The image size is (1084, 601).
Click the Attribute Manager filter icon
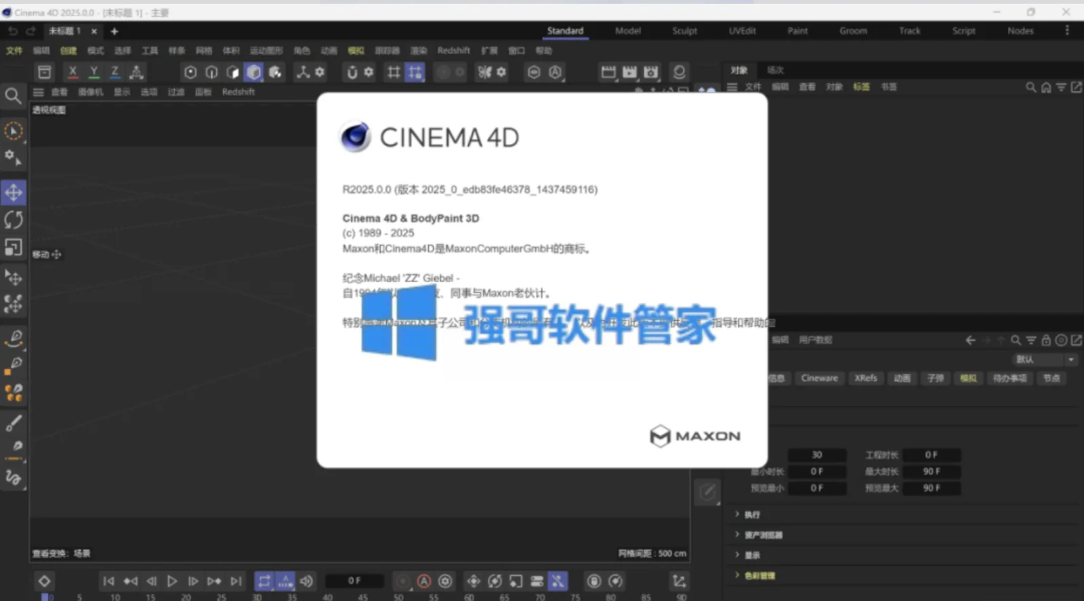[1030, 340]
